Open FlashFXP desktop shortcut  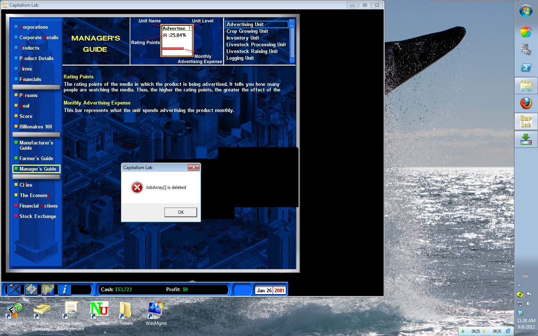pos(14,314)
